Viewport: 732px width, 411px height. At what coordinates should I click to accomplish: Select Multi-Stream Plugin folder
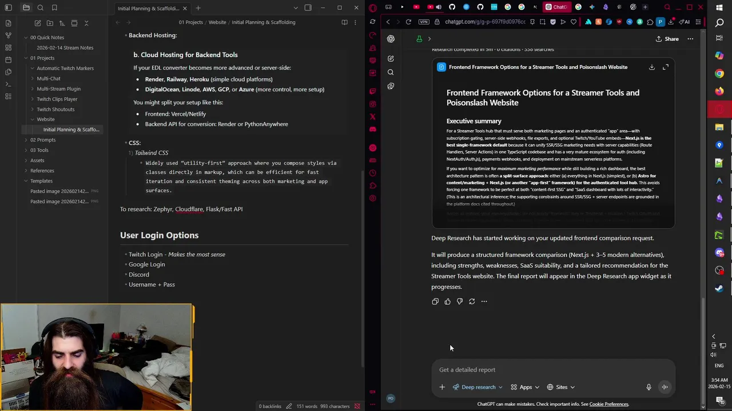click(x=58, y=88)
